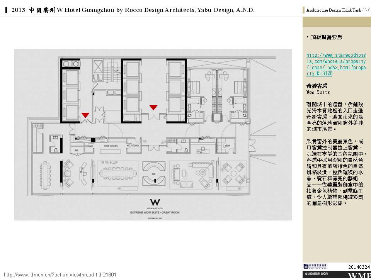Click the curved bar in the plan center
This screenshot has height=278, width=371.
154,173
